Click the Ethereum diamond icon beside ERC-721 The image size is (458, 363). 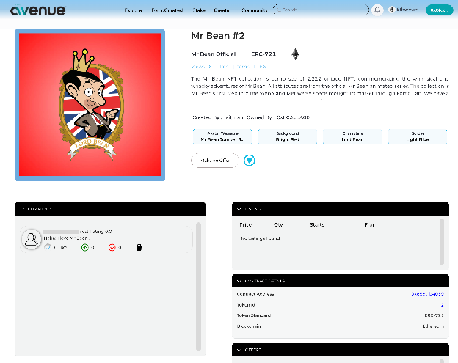(296, 54)
